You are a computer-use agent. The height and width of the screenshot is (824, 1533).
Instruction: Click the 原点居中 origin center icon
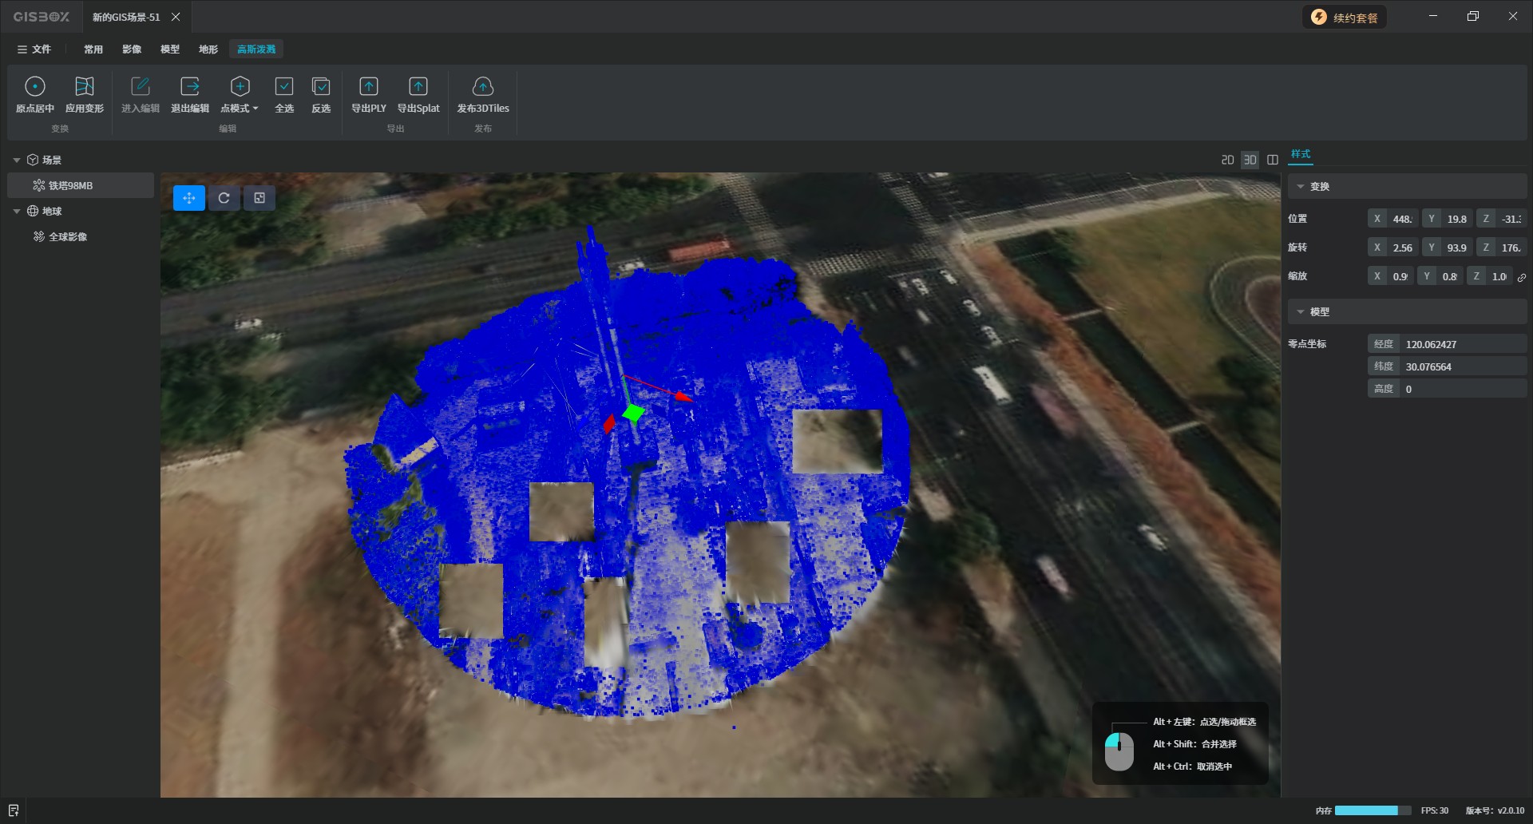[x=35, y=86]
